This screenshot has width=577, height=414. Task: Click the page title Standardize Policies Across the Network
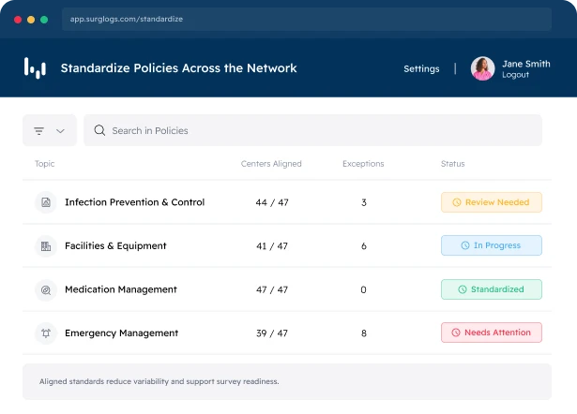tap(178, 68)
